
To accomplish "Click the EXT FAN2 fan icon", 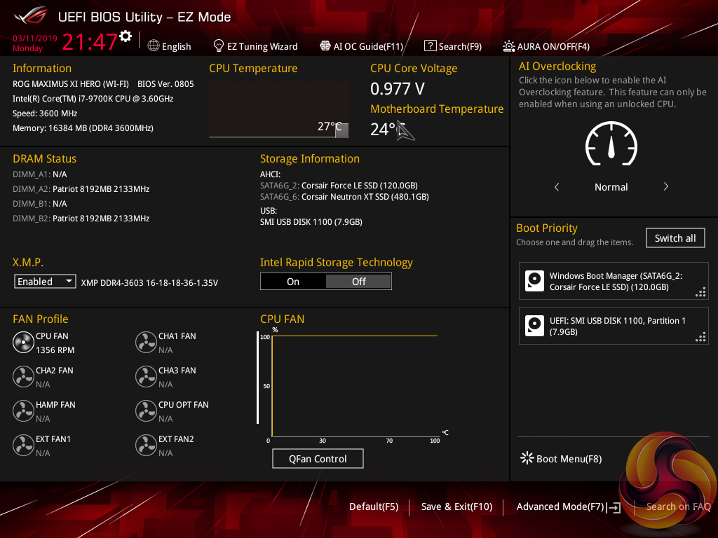I will coord(146,446).
